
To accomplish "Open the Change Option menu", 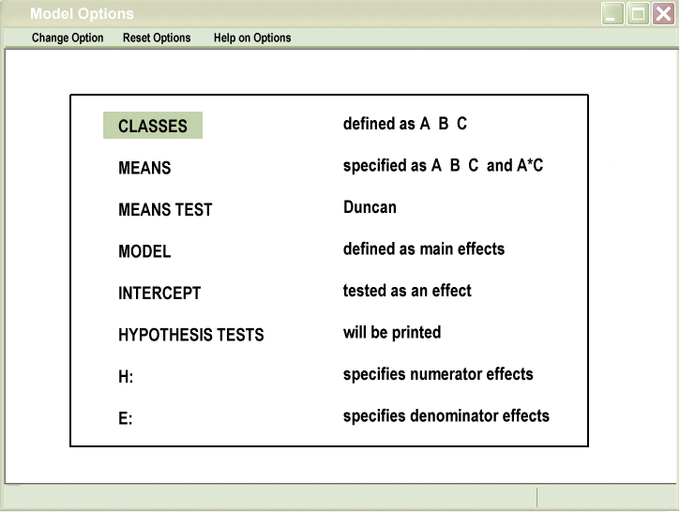I will pos(68,38).
